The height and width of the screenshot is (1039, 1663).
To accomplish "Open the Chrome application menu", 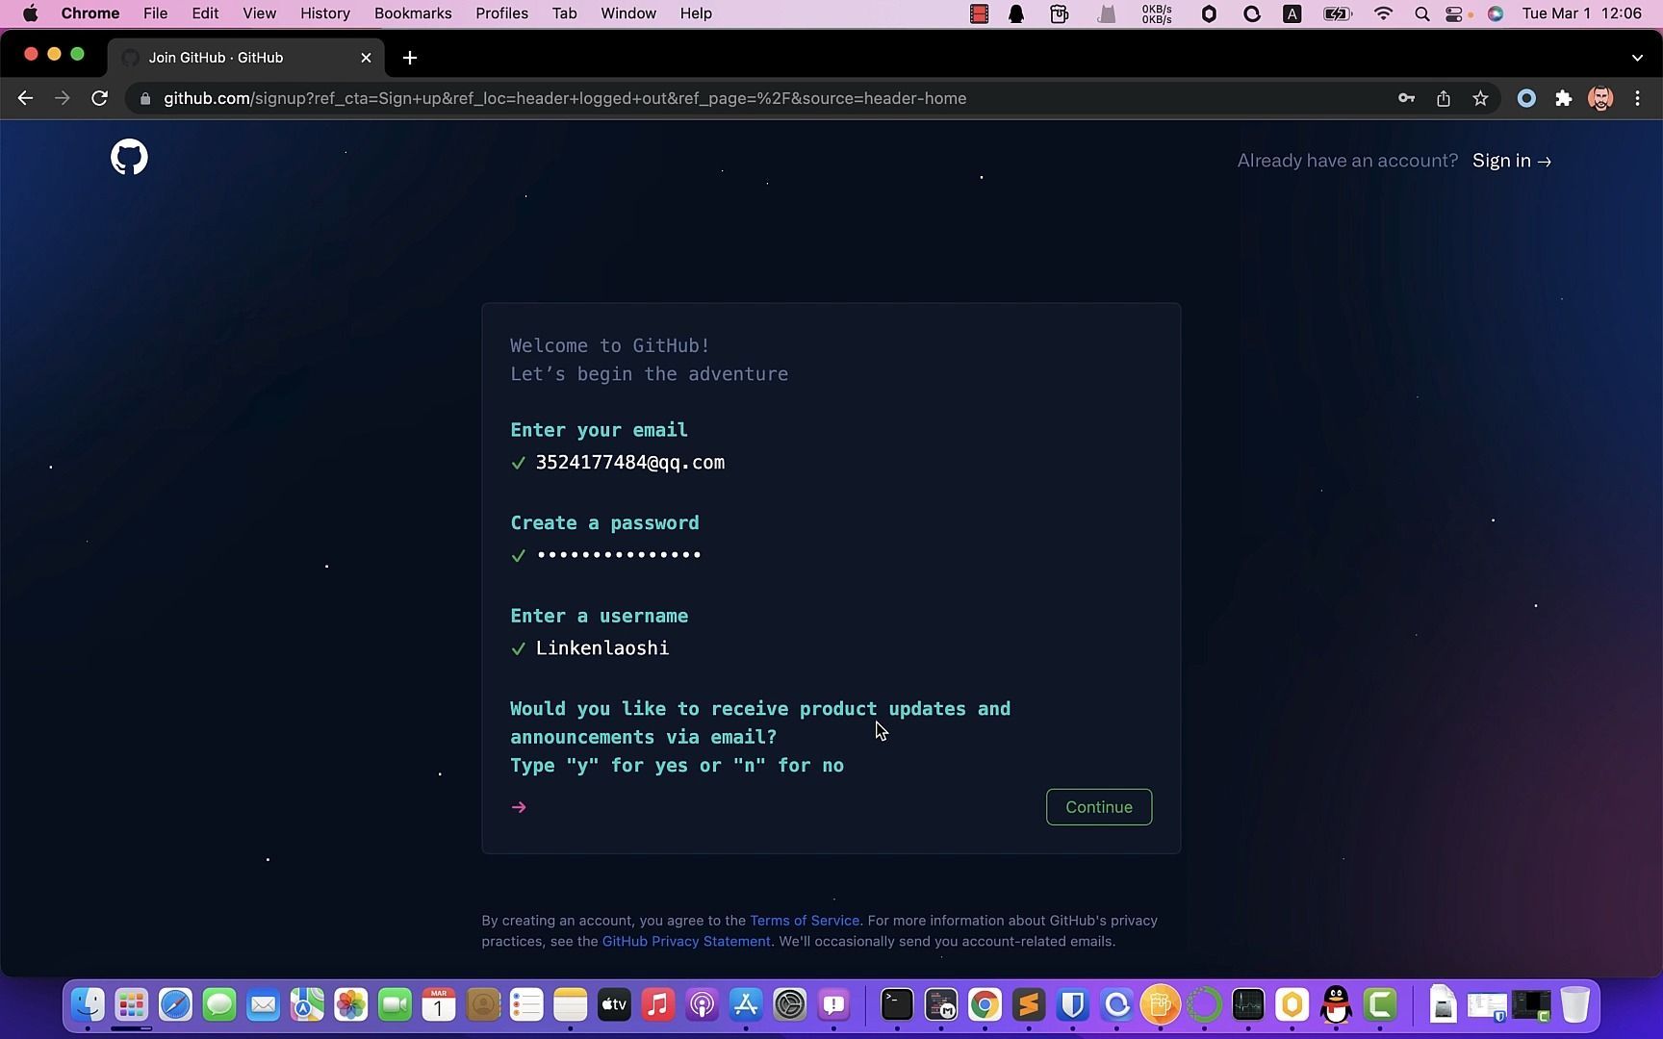I will point(90,13).
